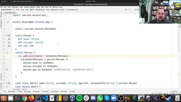Open the Favorites tool window on the left edge

click(1, 86)
